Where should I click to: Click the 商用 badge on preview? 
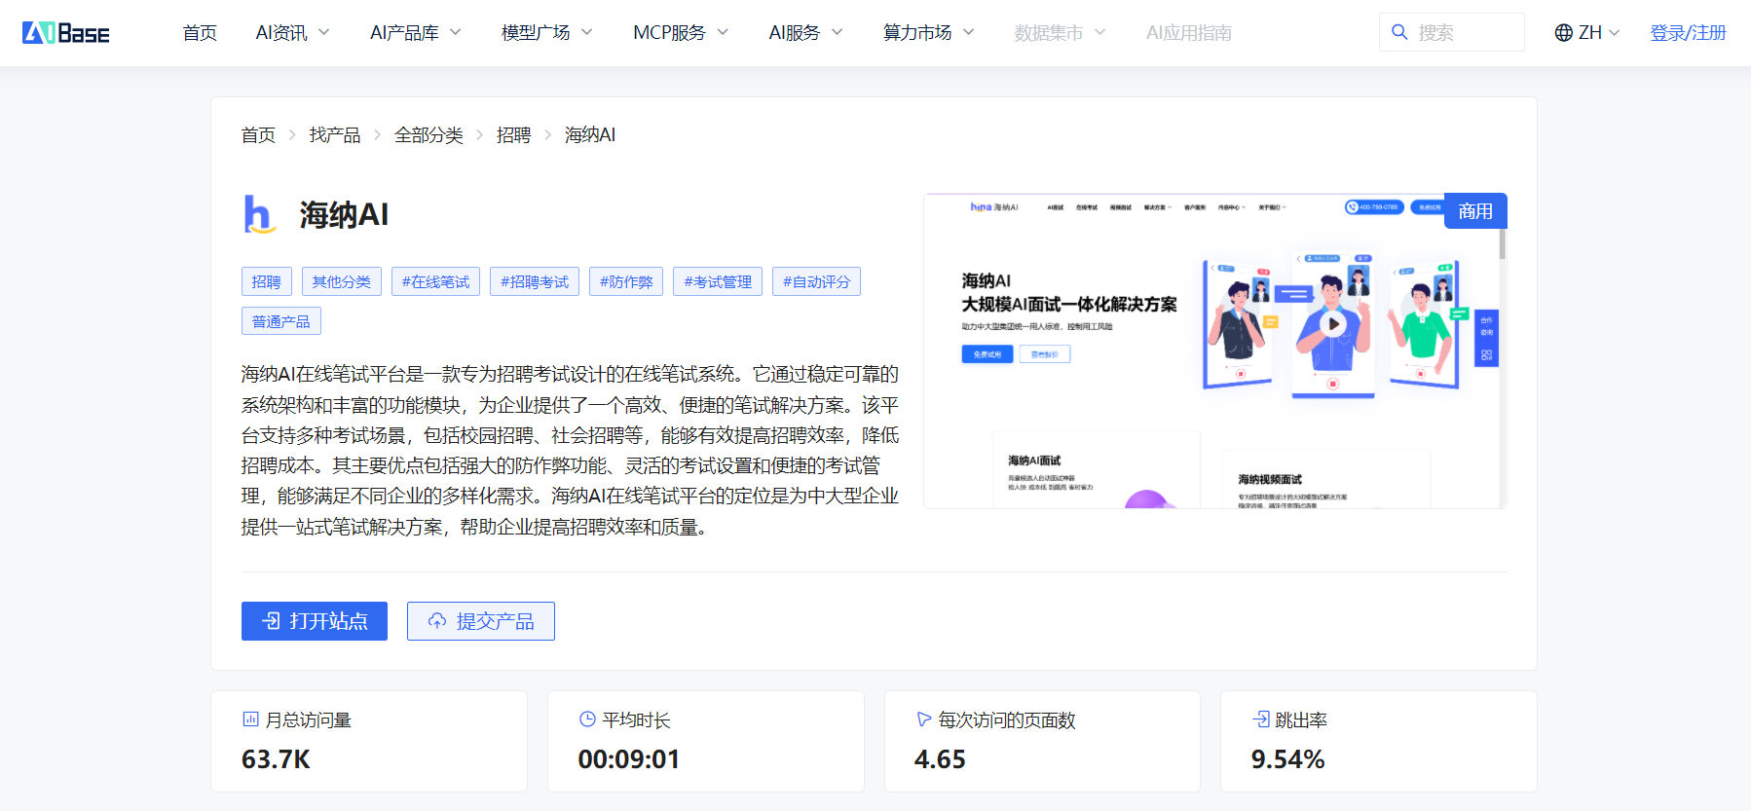(1475, 211)
